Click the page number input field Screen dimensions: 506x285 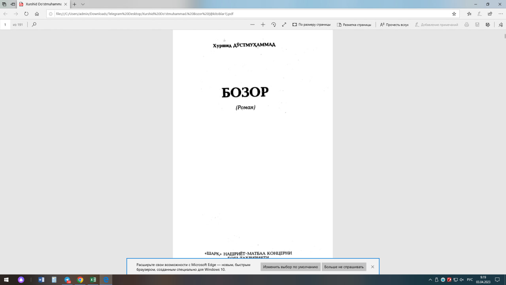pos(6,25)
